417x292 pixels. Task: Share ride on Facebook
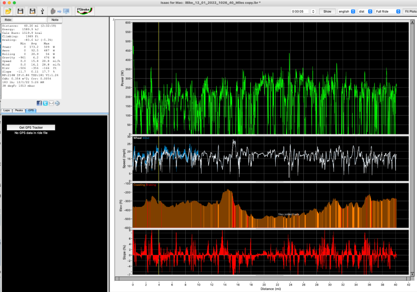click(x=40, y=103)
